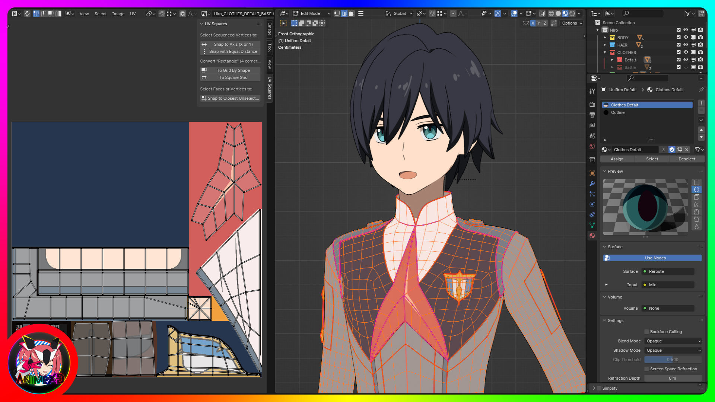Collapse the Settings panel

(x=604, y=320)
